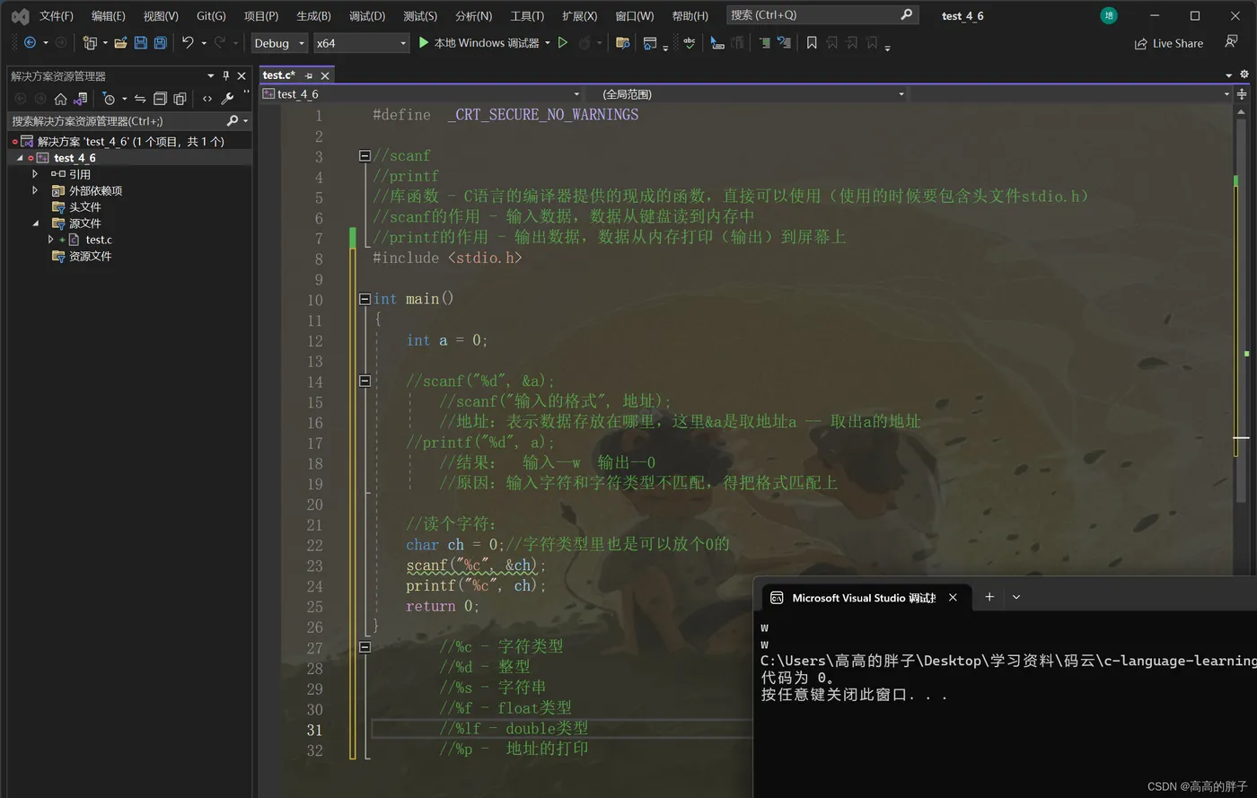Click the abc spell checker icon
This screenshot has width=1257, height=798.
point(689,42)
